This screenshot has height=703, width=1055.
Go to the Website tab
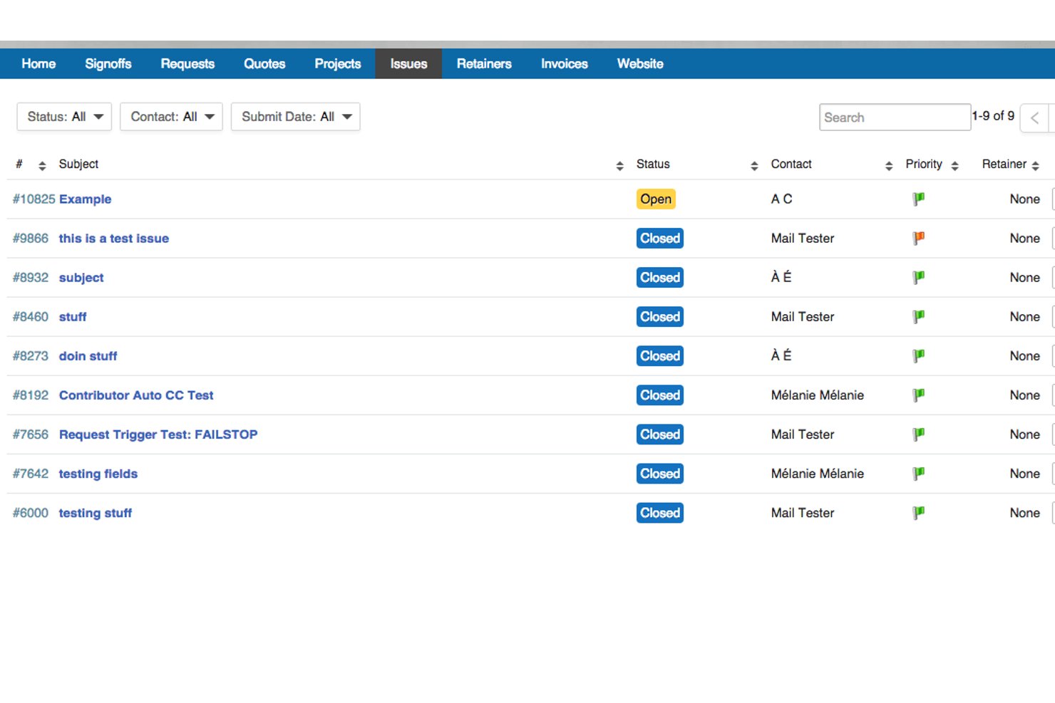tap(640, 63)
